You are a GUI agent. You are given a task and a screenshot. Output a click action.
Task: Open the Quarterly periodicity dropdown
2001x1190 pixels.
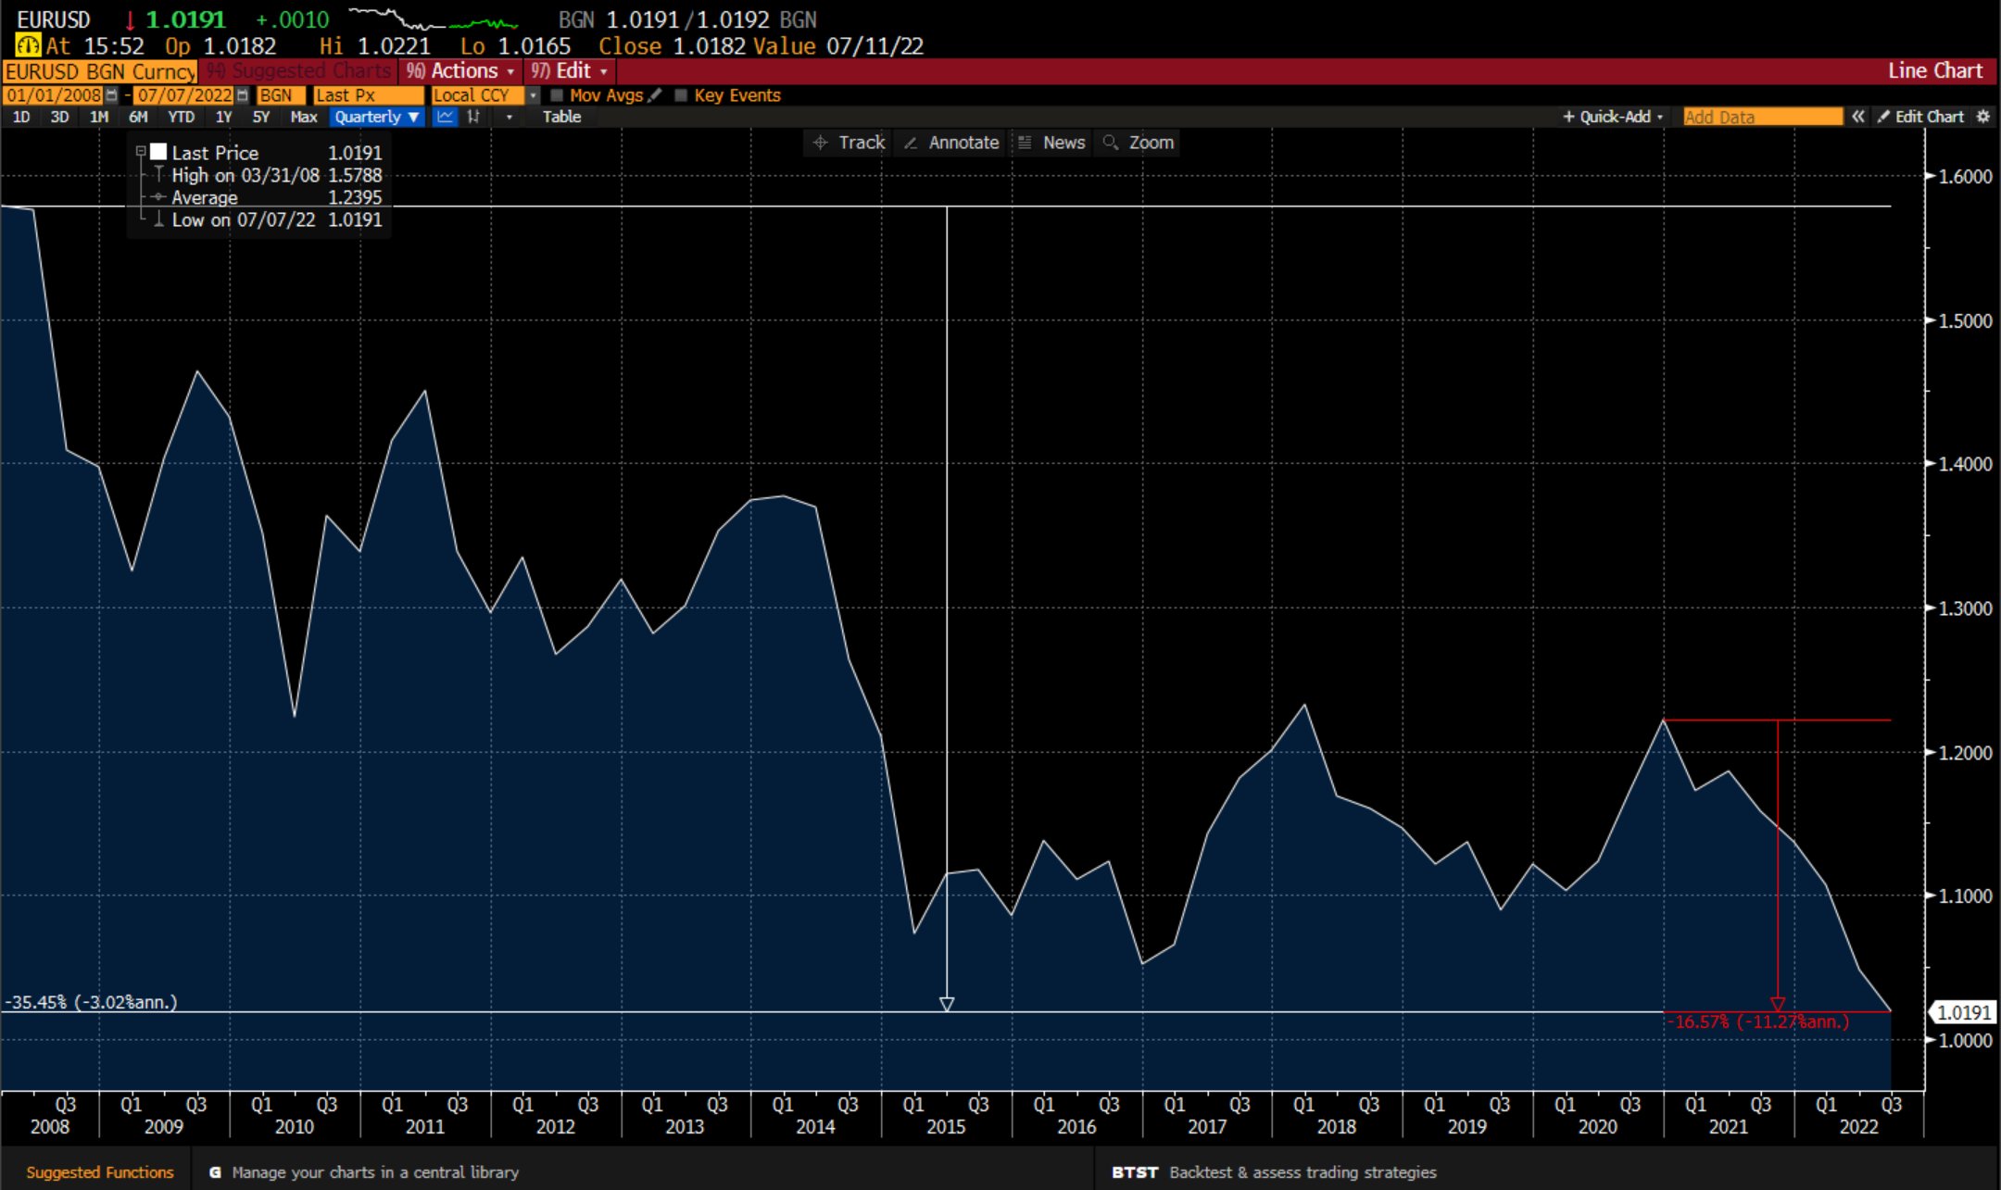(x=377, y=117)
